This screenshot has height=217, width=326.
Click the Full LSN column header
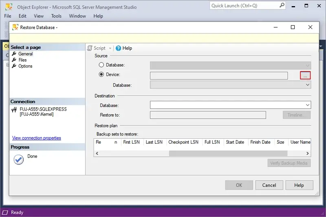[x=212, y=142]
